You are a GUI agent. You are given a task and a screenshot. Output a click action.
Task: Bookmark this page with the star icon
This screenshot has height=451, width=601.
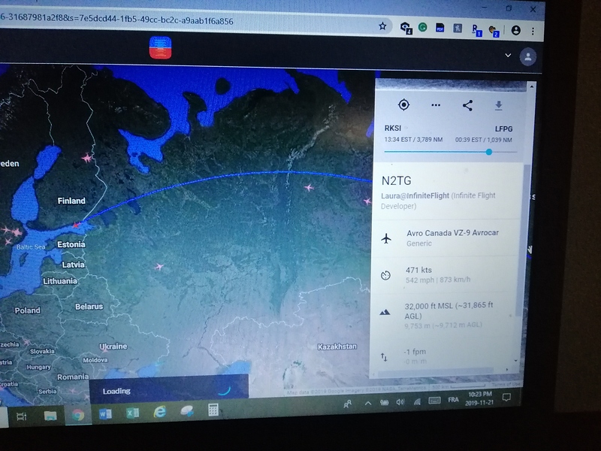pos(382,26)
